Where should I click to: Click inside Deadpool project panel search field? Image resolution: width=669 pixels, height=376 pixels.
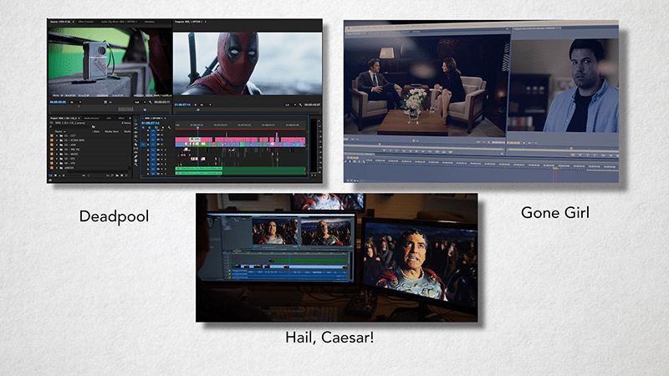[x=71, y=127]
